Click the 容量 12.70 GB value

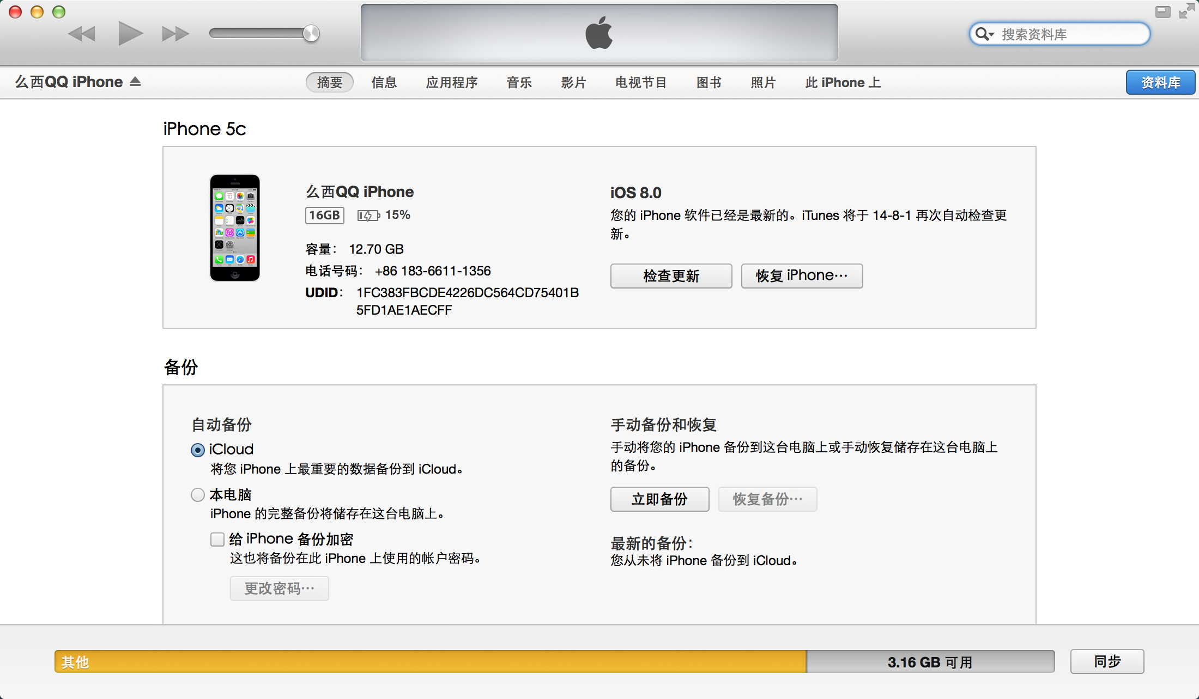pos(376,249)
